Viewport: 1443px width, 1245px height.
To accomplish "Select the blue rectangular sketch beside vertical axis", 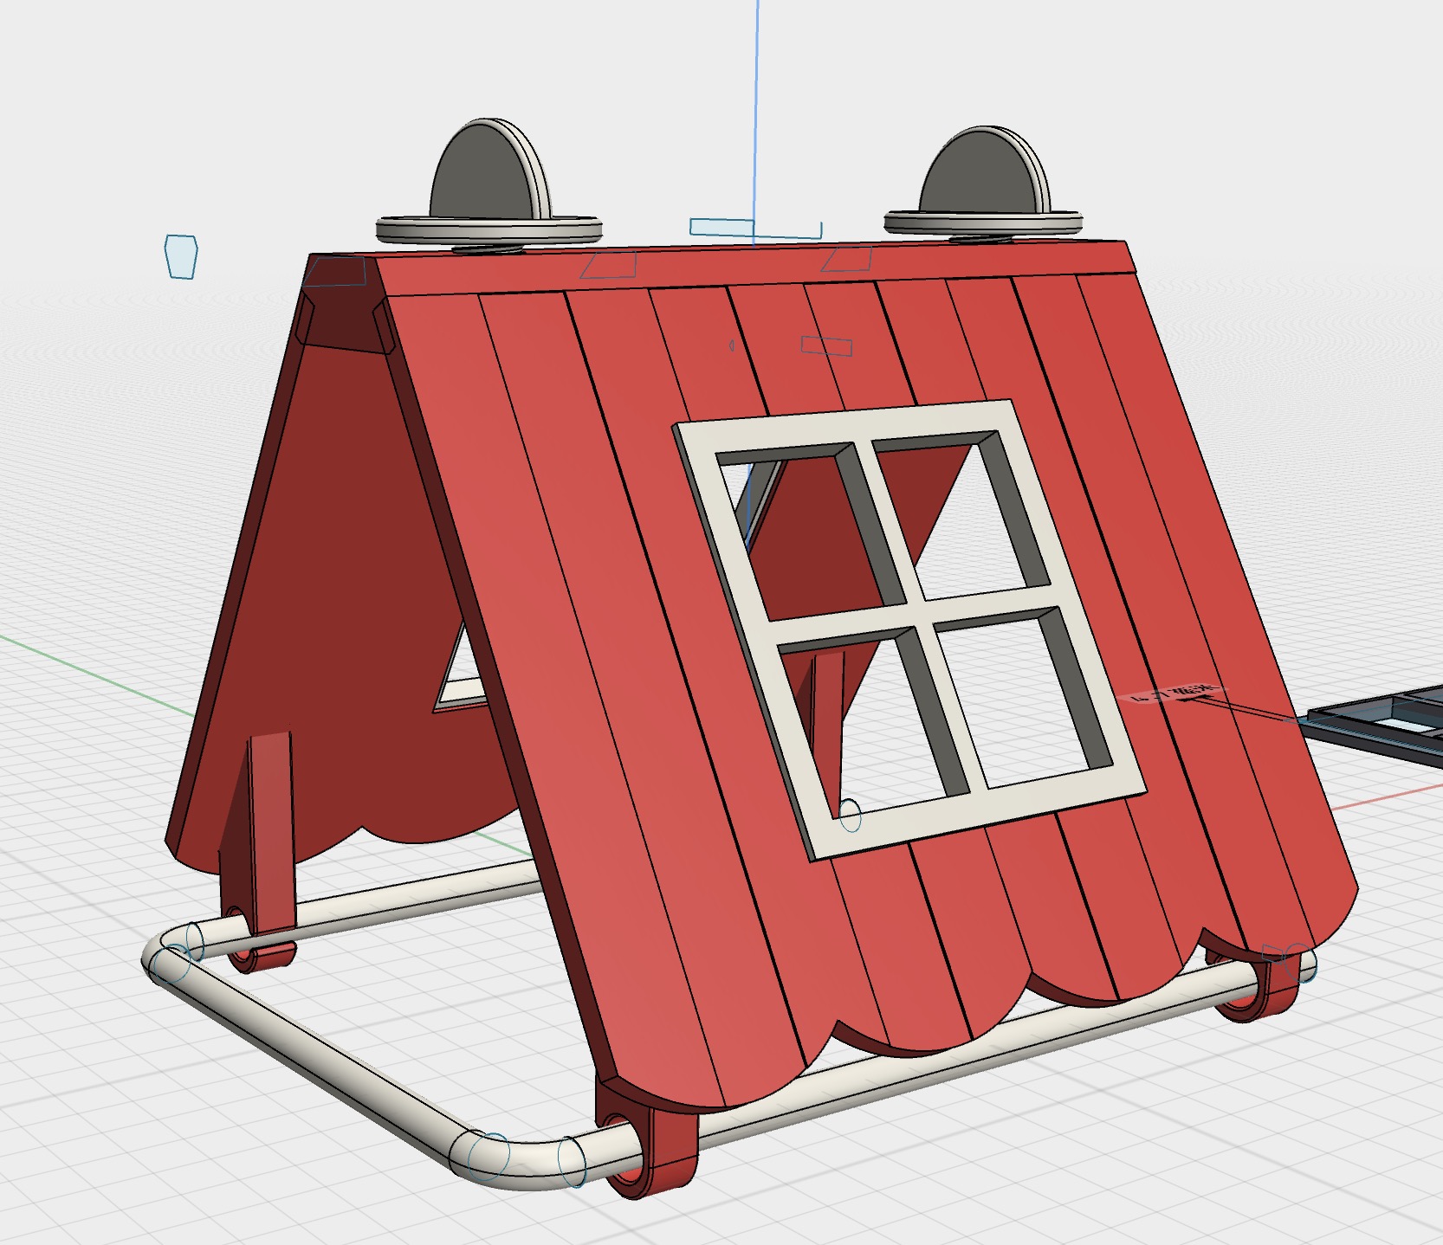I will pyautogui.click(x=754, y=229).
